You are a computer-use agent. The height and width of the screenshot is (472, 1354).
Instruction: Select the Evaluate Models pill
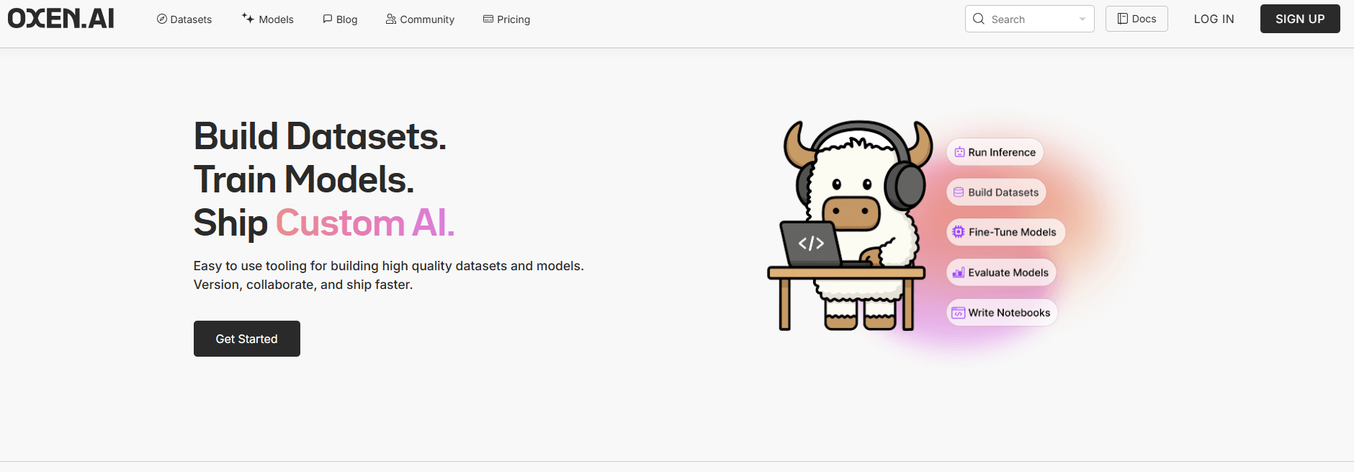(1001, 272)
